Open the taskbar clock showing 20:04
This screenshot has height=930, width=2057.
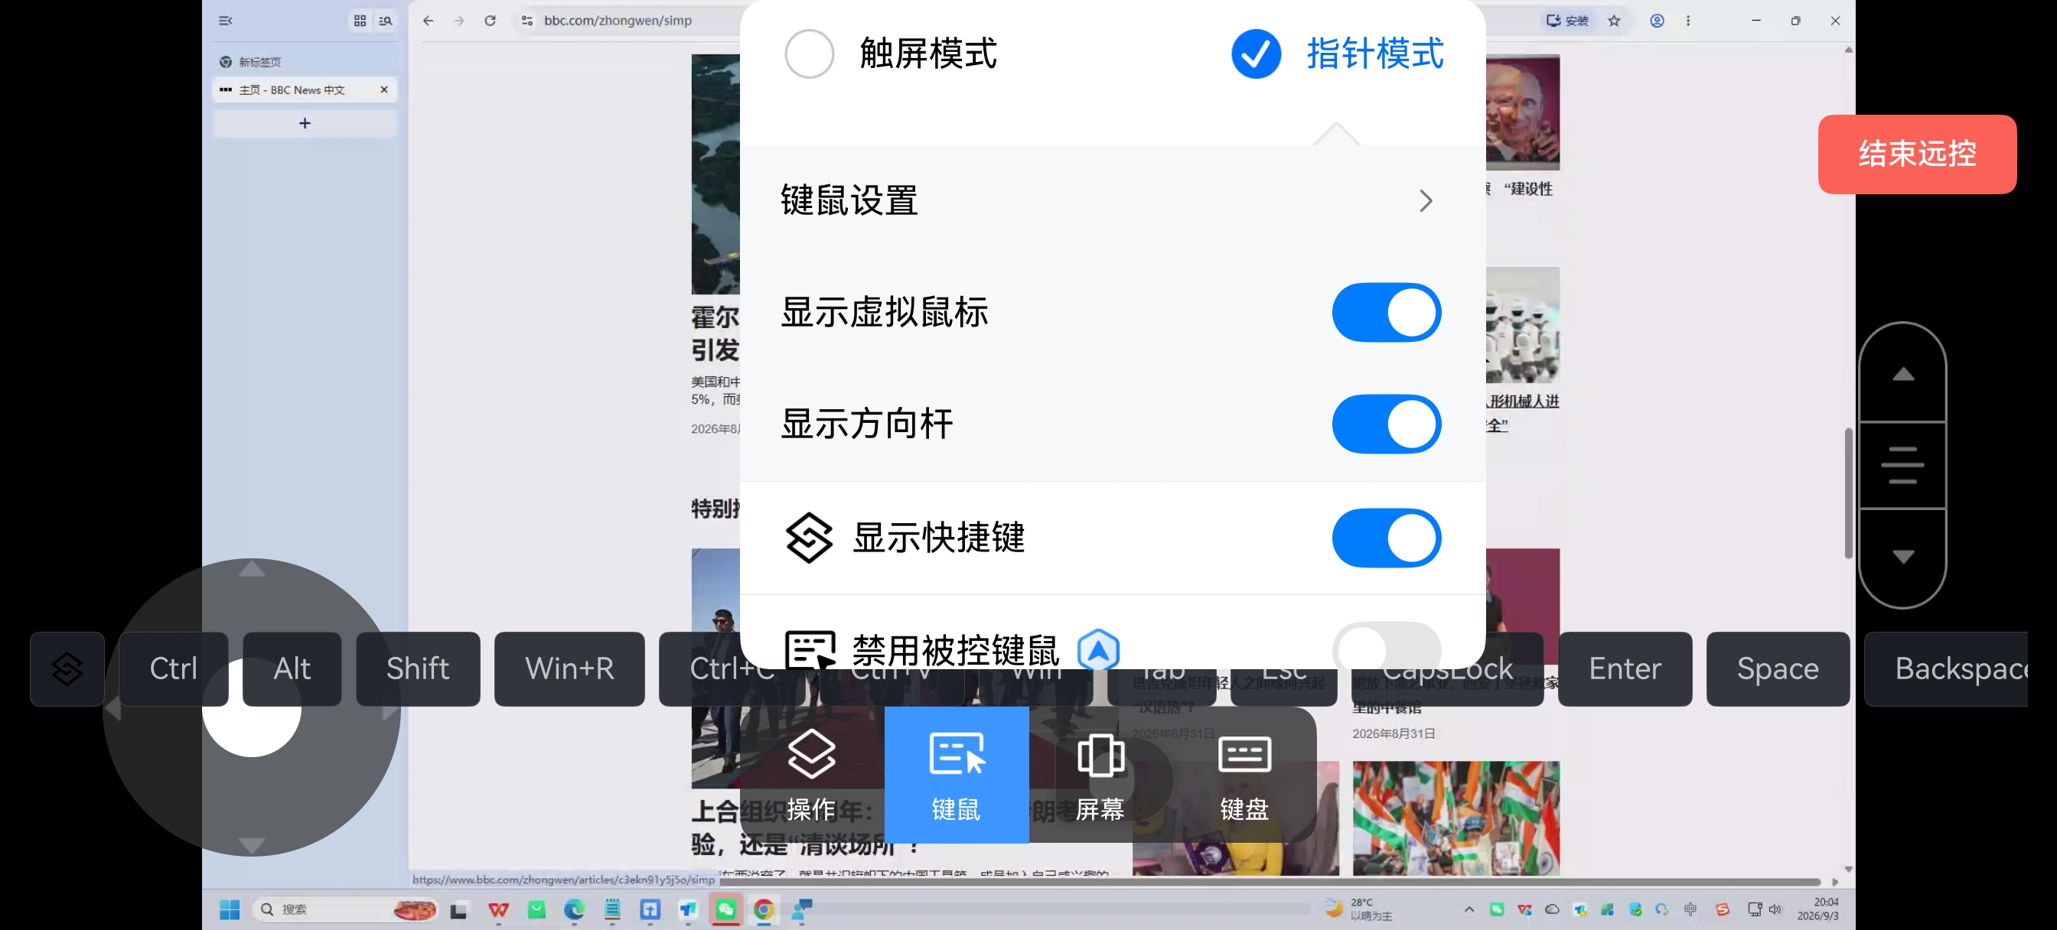click(1818, 909)
